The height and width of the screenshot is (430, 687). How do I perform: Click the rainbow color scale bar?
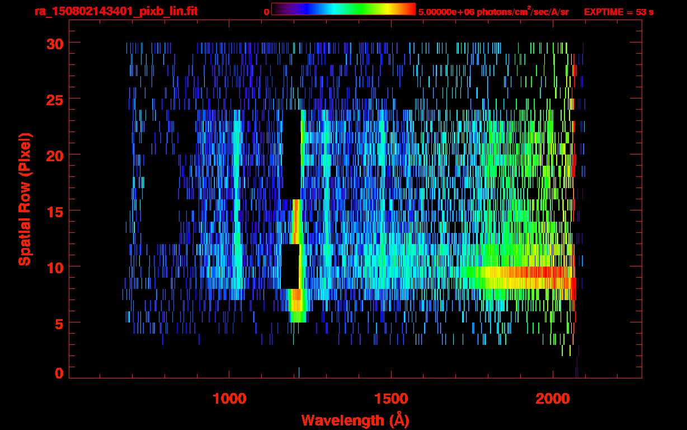343,9
